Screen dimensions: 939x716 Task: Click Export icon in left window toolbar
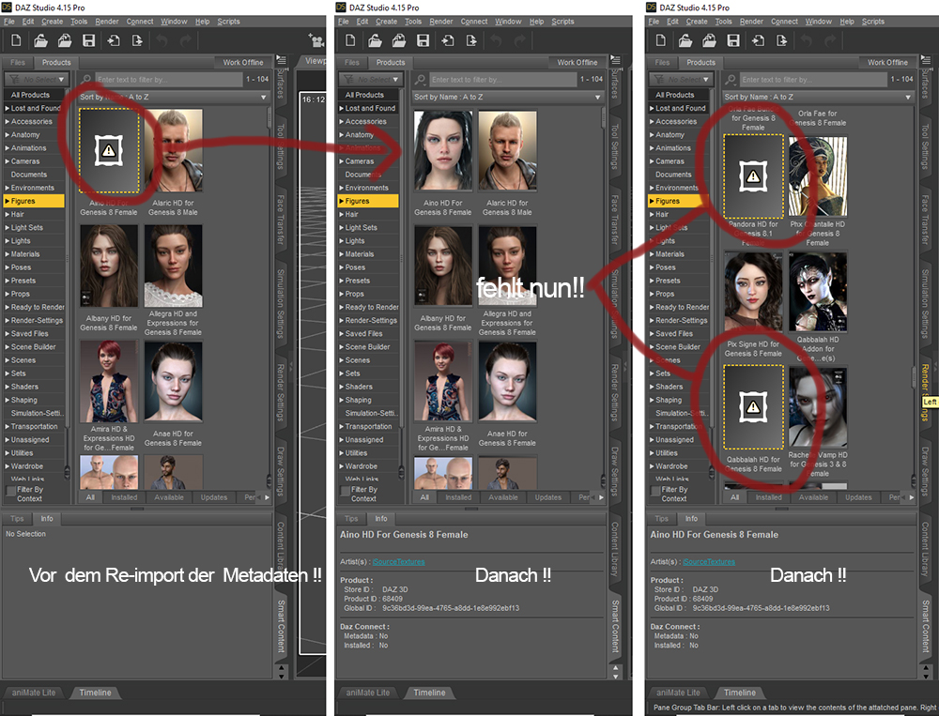pos(137,40)
